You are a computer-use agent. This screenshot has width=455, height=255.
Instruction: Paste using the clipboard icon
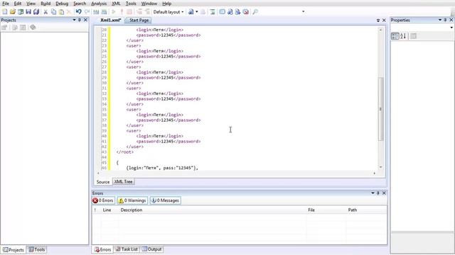click(x=62, y=12)
